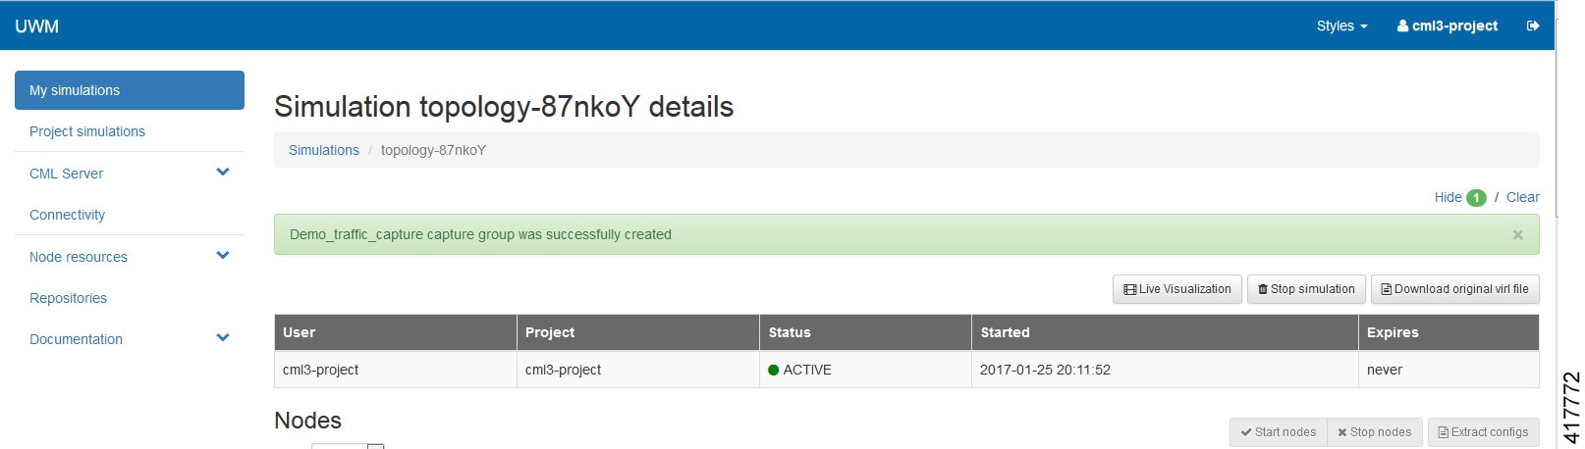This screenshot has width=1585, height=449.
Task: Expand the Documentation menu
Action: pyautogui.click(x=223, y=338)
